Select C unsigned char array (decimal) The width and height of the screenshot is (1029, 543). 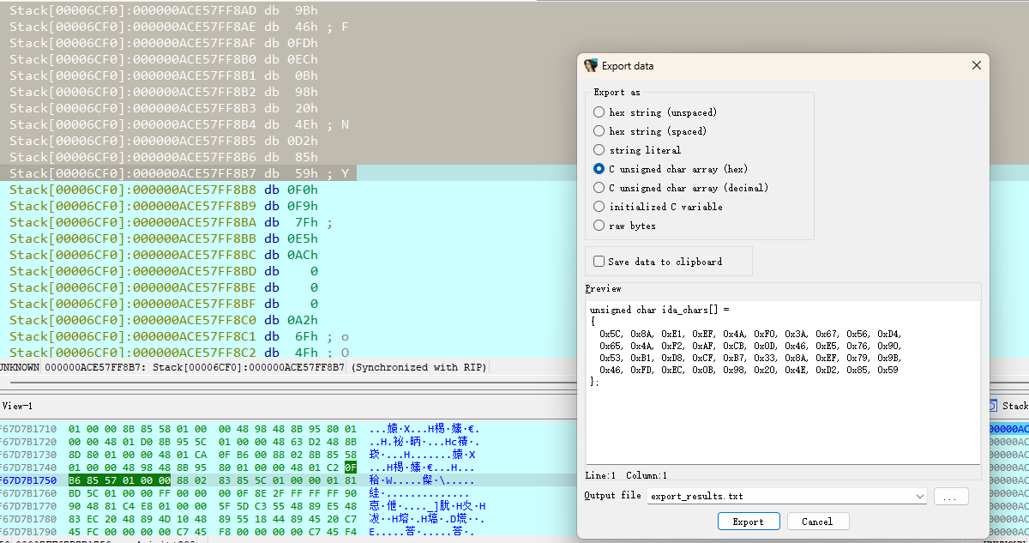pyautogui.click(x=599, y=188)
